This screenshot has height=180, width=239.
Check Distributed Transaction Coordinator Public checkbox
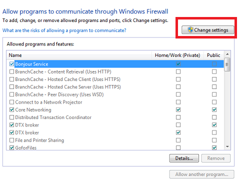click(x=214, y=117)
